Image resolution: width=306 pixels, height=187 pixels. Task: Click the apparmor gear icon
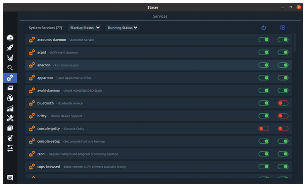[32, 78]
